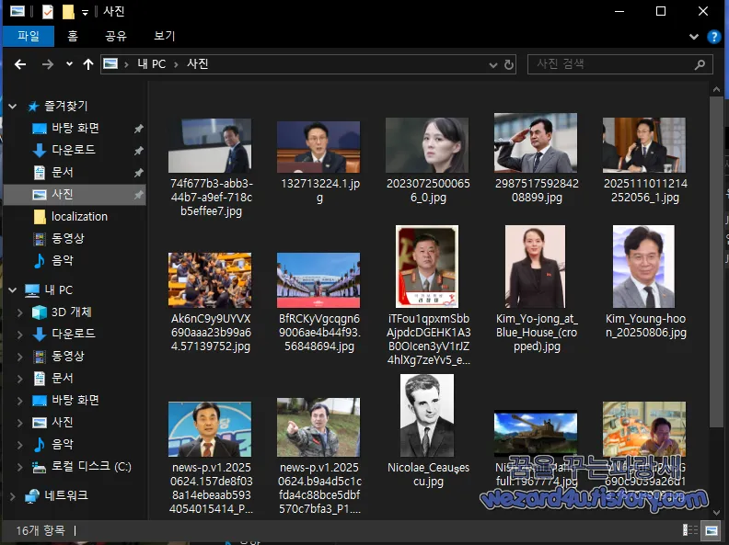Expand 로컬 디스크 (C:) node

[x=19, y=467]
